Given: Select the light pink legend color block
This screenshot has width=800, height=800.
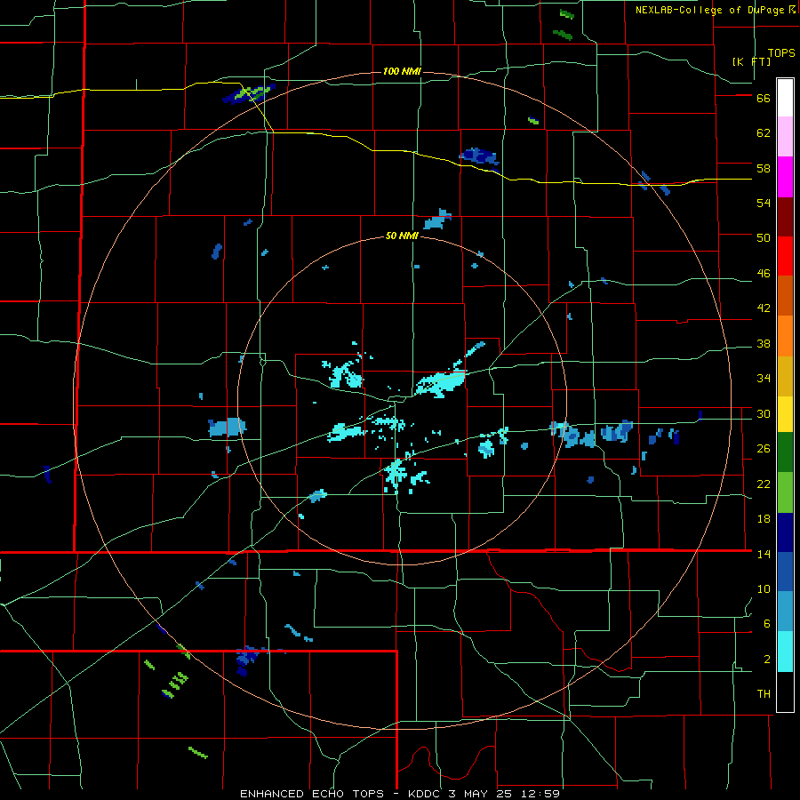Looking at the screenshot, I should (x=785, y=136).
